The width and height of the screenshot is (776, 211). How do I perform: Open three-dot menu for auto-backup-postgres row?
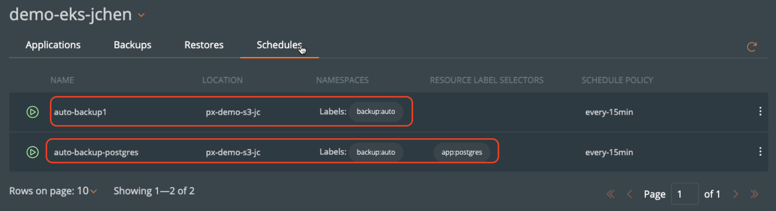coord(760,152)
